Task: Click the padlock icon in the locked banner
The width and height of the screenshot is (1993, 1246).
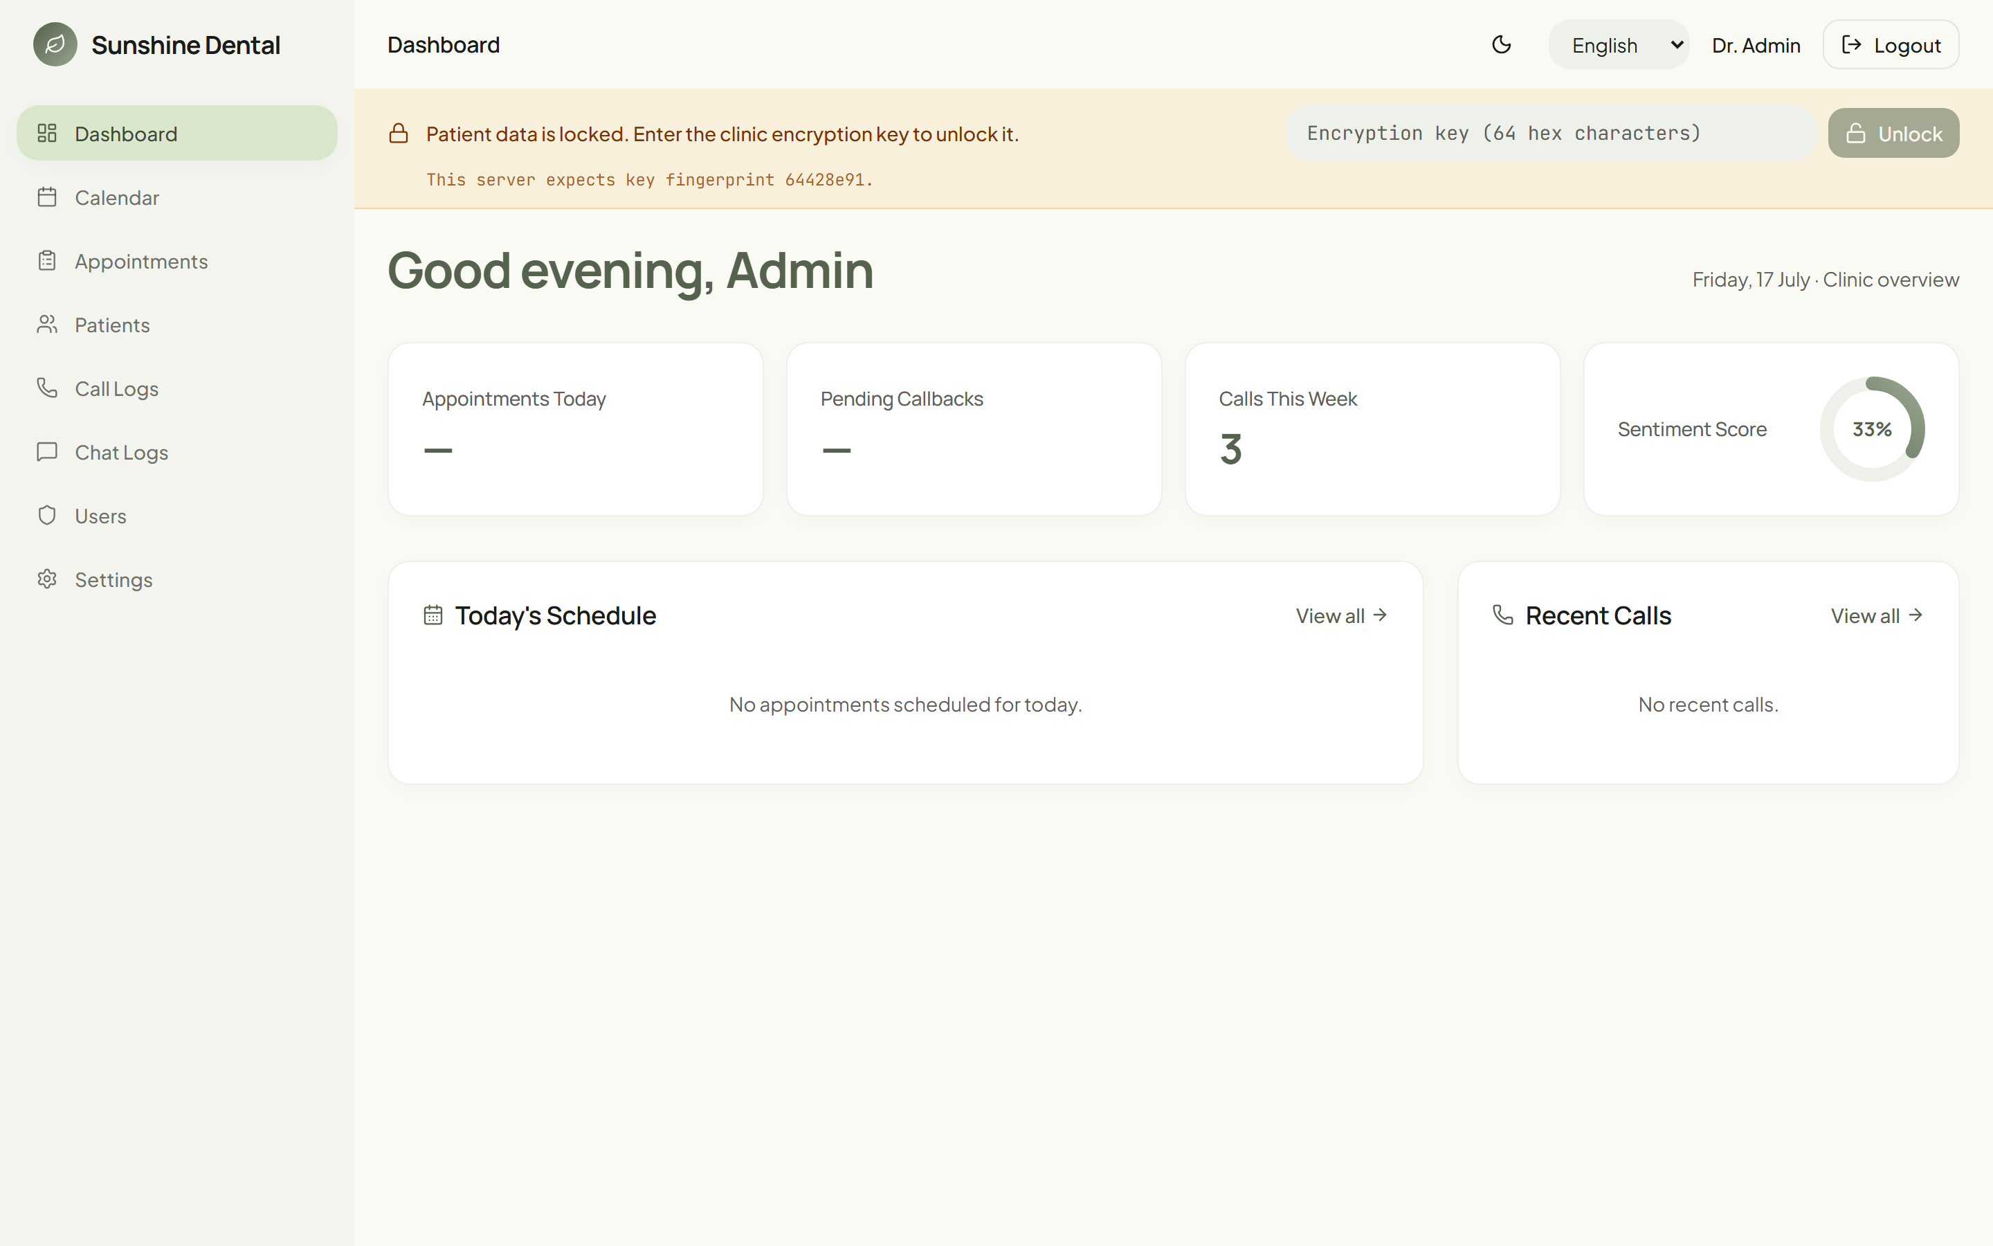Action: pyautogui.click(x=399, y=133)
